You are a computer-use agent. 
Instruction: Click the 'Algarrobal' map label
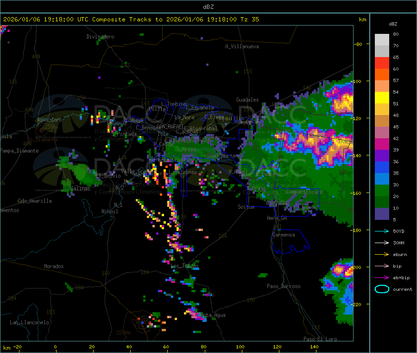(x=203, y=128)
